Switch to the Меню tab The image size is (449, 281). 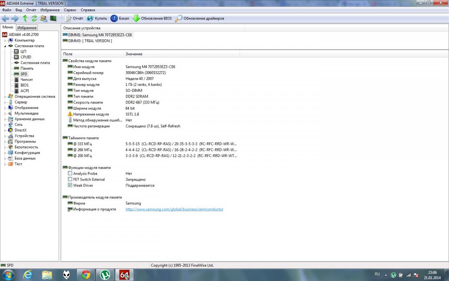click(x=8, y=27)
